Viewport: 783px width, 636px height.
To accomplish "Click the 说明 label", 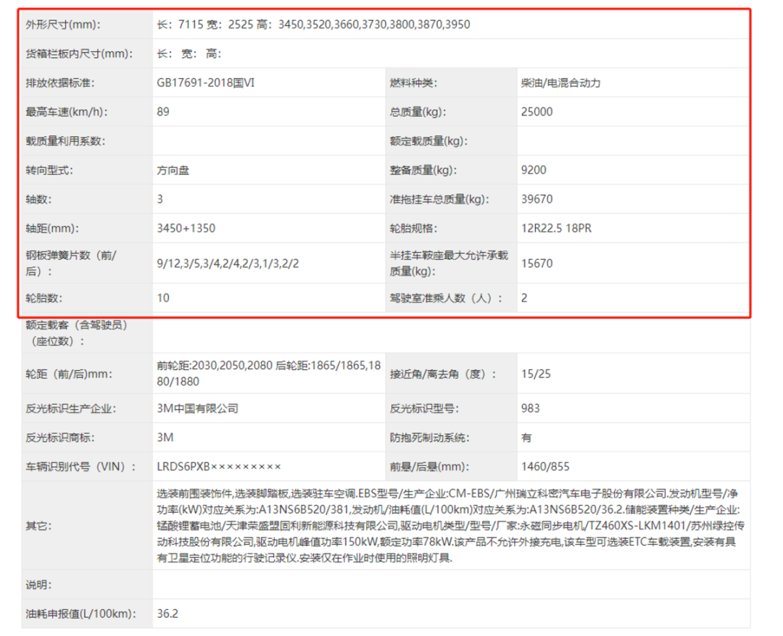I will (38, 585).
